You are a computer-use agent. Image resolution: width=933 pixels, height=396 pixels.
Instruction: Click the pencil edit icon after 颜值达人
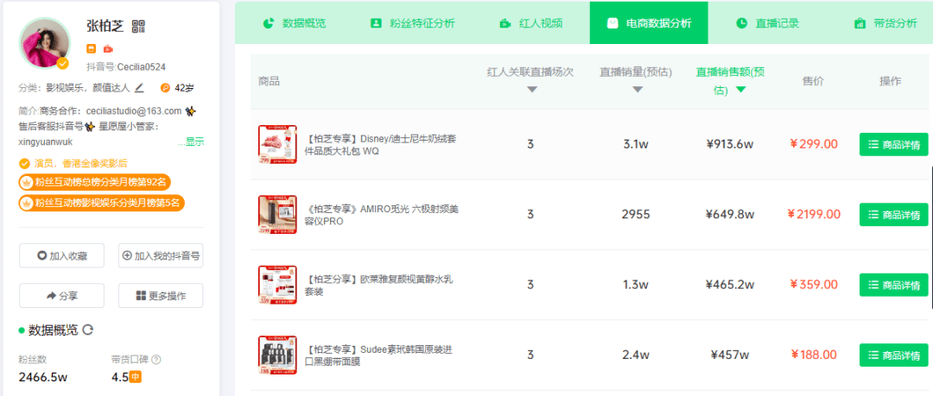(139, 88)
